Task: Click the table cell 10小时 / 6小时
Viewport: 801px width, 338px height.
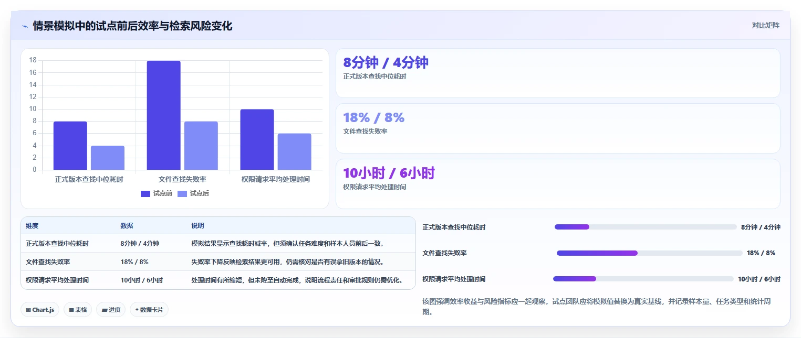Action: [142, 280]
